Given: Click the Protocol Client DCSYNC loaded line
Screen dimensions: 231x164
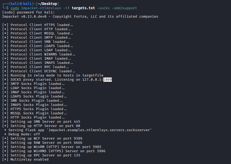Looking at the screenshot, I should point(38,71).
